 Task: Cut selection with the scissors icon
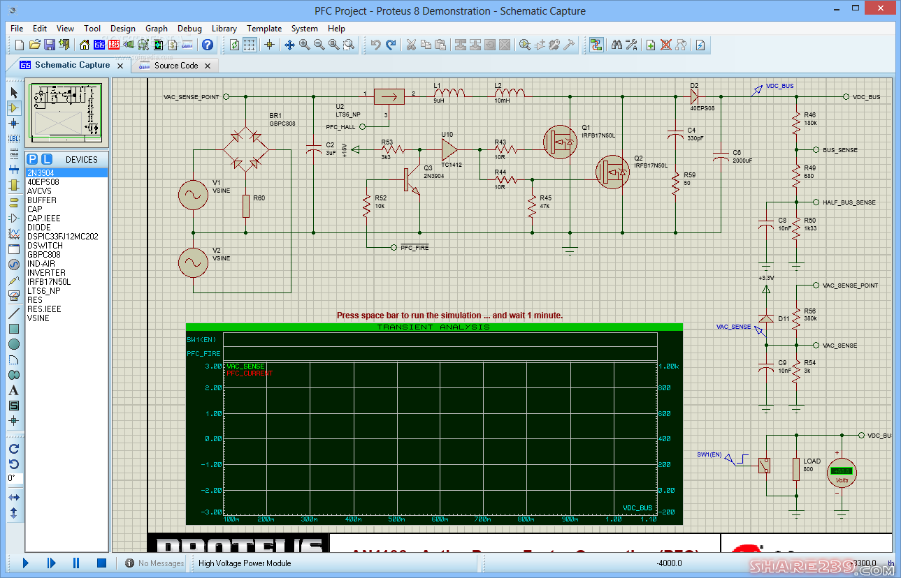[x=411, y=45]
